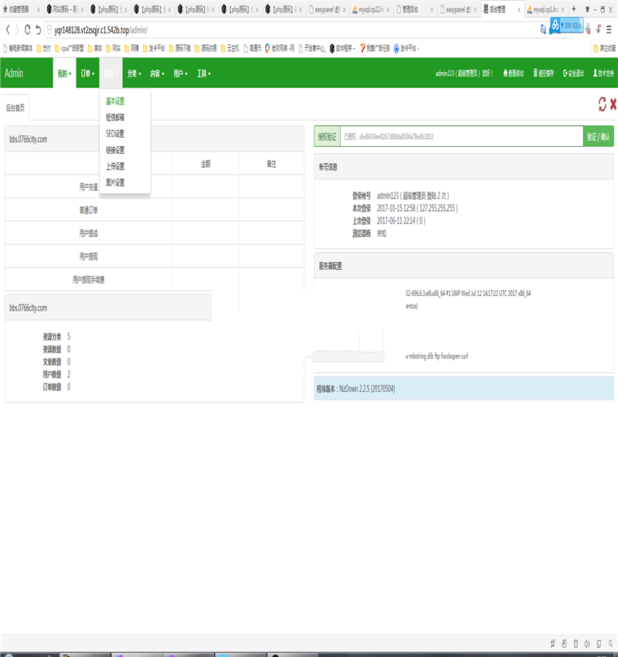Click the browser address bar URL

pyautogui.click(x=100, y=29)
